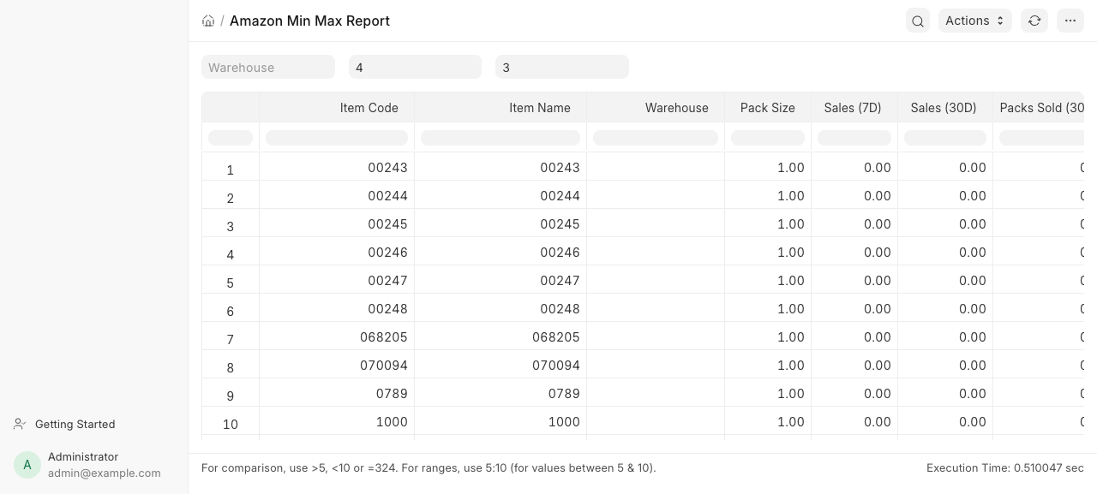Click admin@example.com in the sidebar
The width and height of the screenshot is (1097, 494).
(105, 473)
